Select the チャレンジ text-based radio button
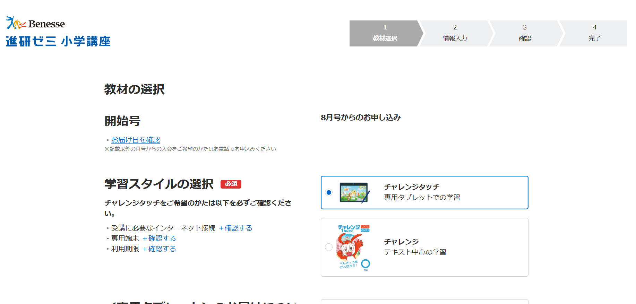This screenshot has width=636, height=304. pos(329,247)
